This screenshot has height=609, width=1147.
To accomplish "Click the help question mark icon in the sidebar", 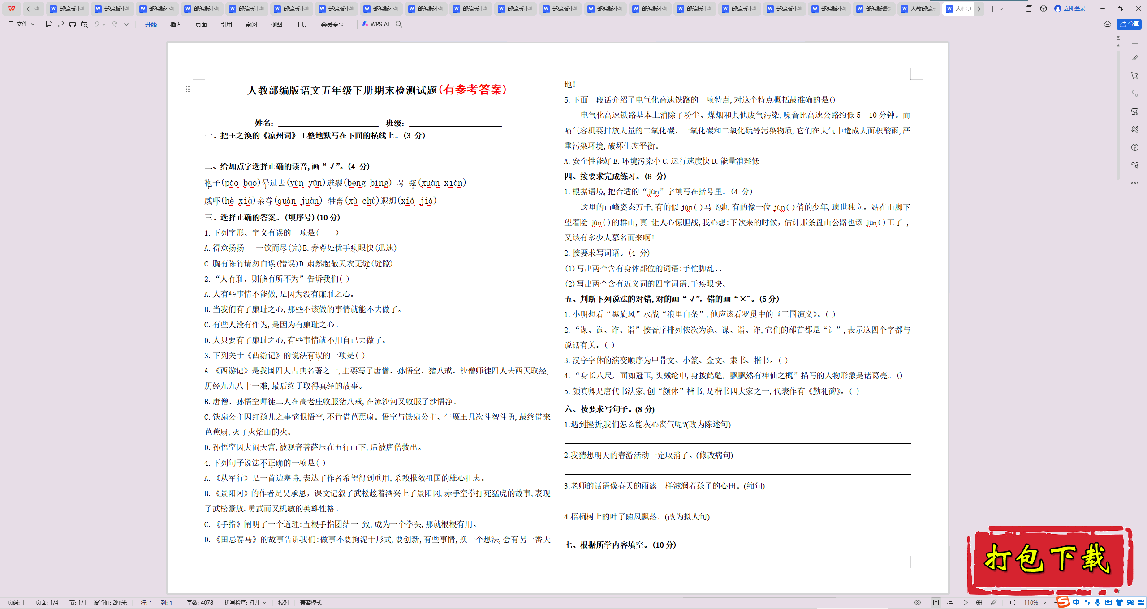I will 1135,147.
